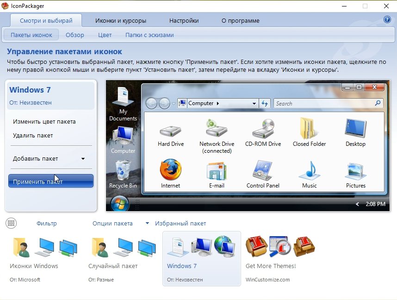Open the Настройки tab
397x300 pixels.
(184, 21)
